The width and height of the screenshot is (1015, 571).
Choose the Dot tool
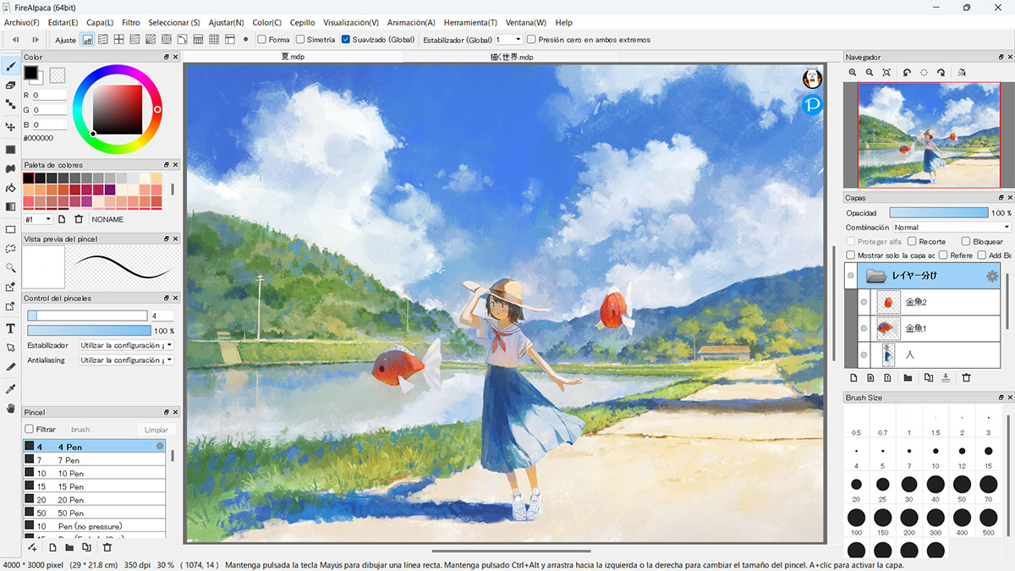(11, 105)
